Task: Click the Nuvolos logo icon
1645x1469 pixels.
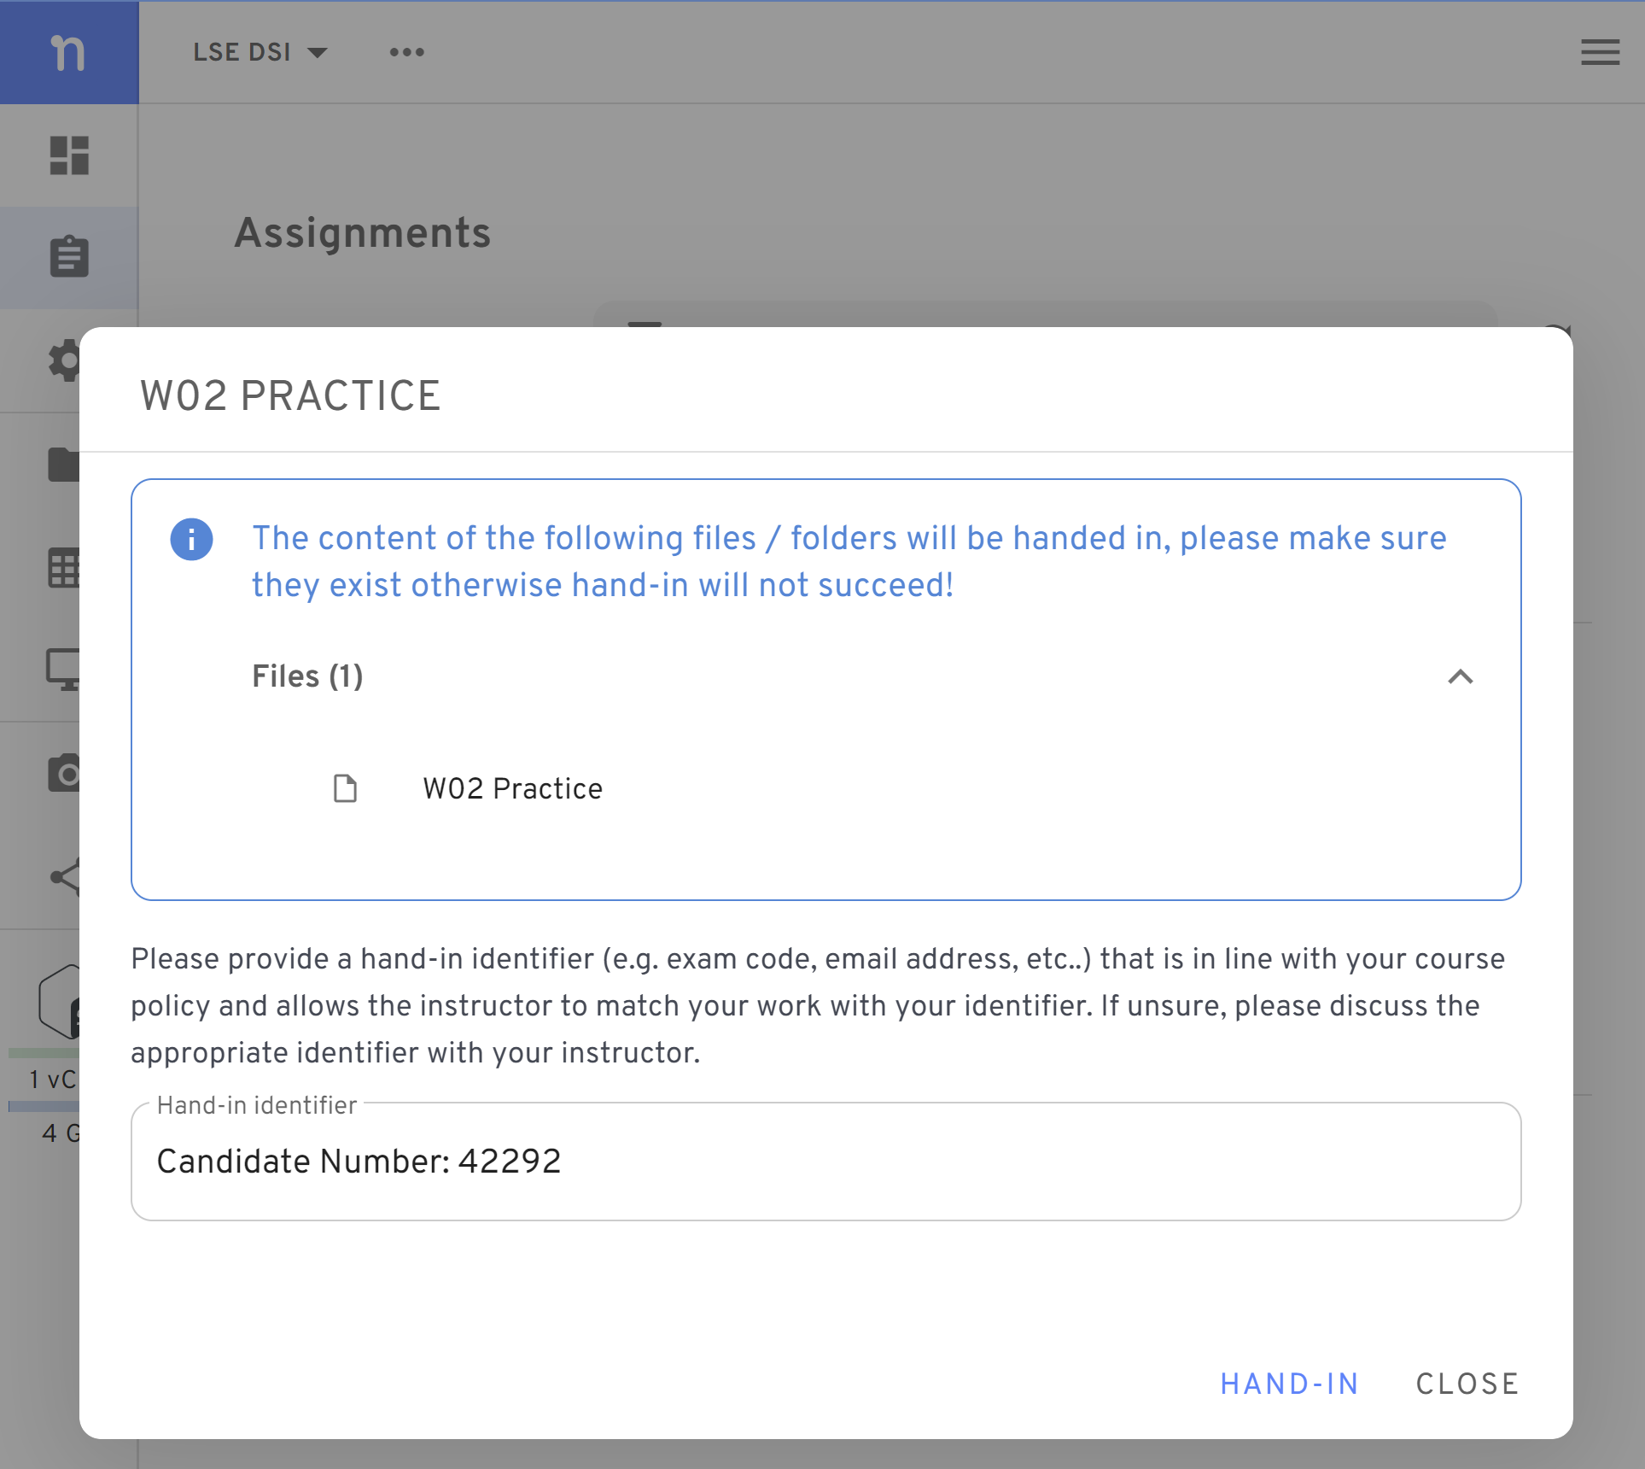Action: point(68,53)
